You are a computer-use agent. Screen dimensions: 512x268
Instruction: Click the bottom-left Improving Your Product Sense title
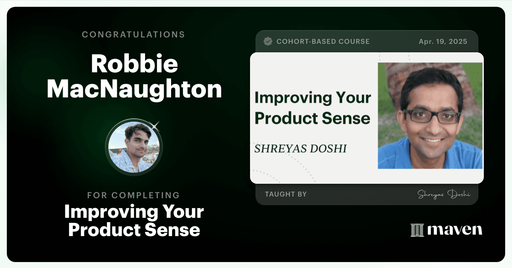tap(134, 221)
